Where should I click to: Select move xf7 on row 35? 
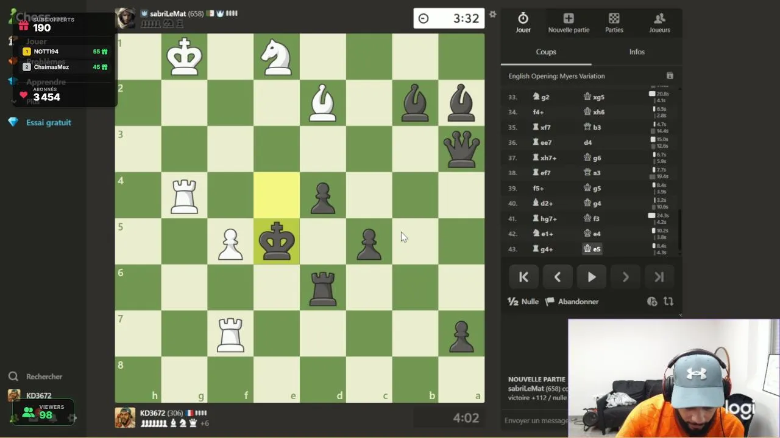coord(542,127)
